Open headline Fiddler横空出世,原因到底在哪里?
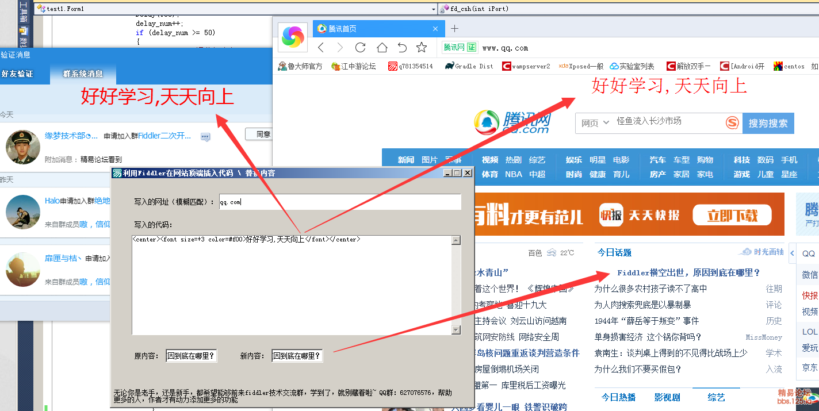This screenshot has width=819, height=411. coord(688,272)
